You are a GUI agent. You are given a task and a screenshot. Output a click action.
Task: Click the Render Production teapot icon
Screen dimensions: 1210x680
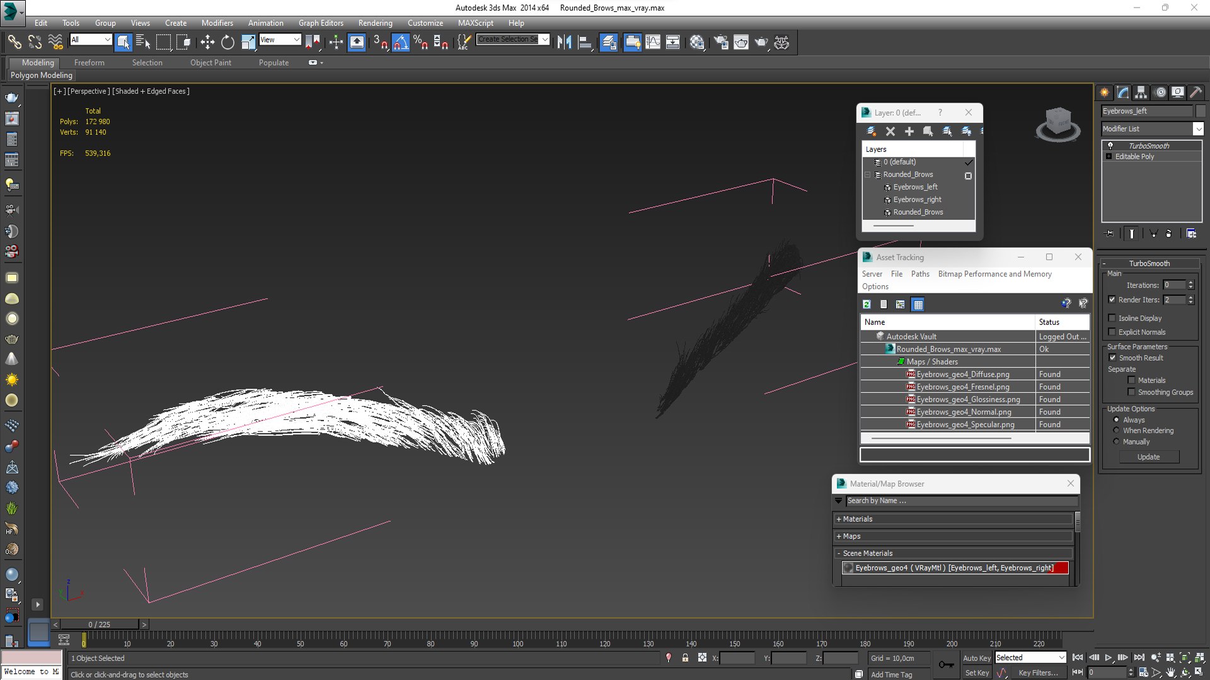point(761,42)
